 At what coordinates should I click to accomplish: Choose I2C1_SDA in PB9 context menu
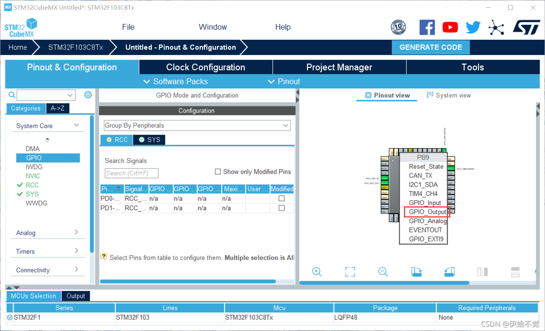click(x=423, y=184)
